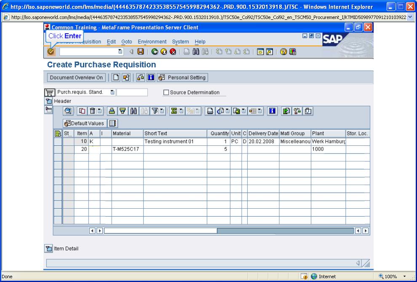Click the plant cell showing 1000
The image size is (417, 282).
point(329,149)
